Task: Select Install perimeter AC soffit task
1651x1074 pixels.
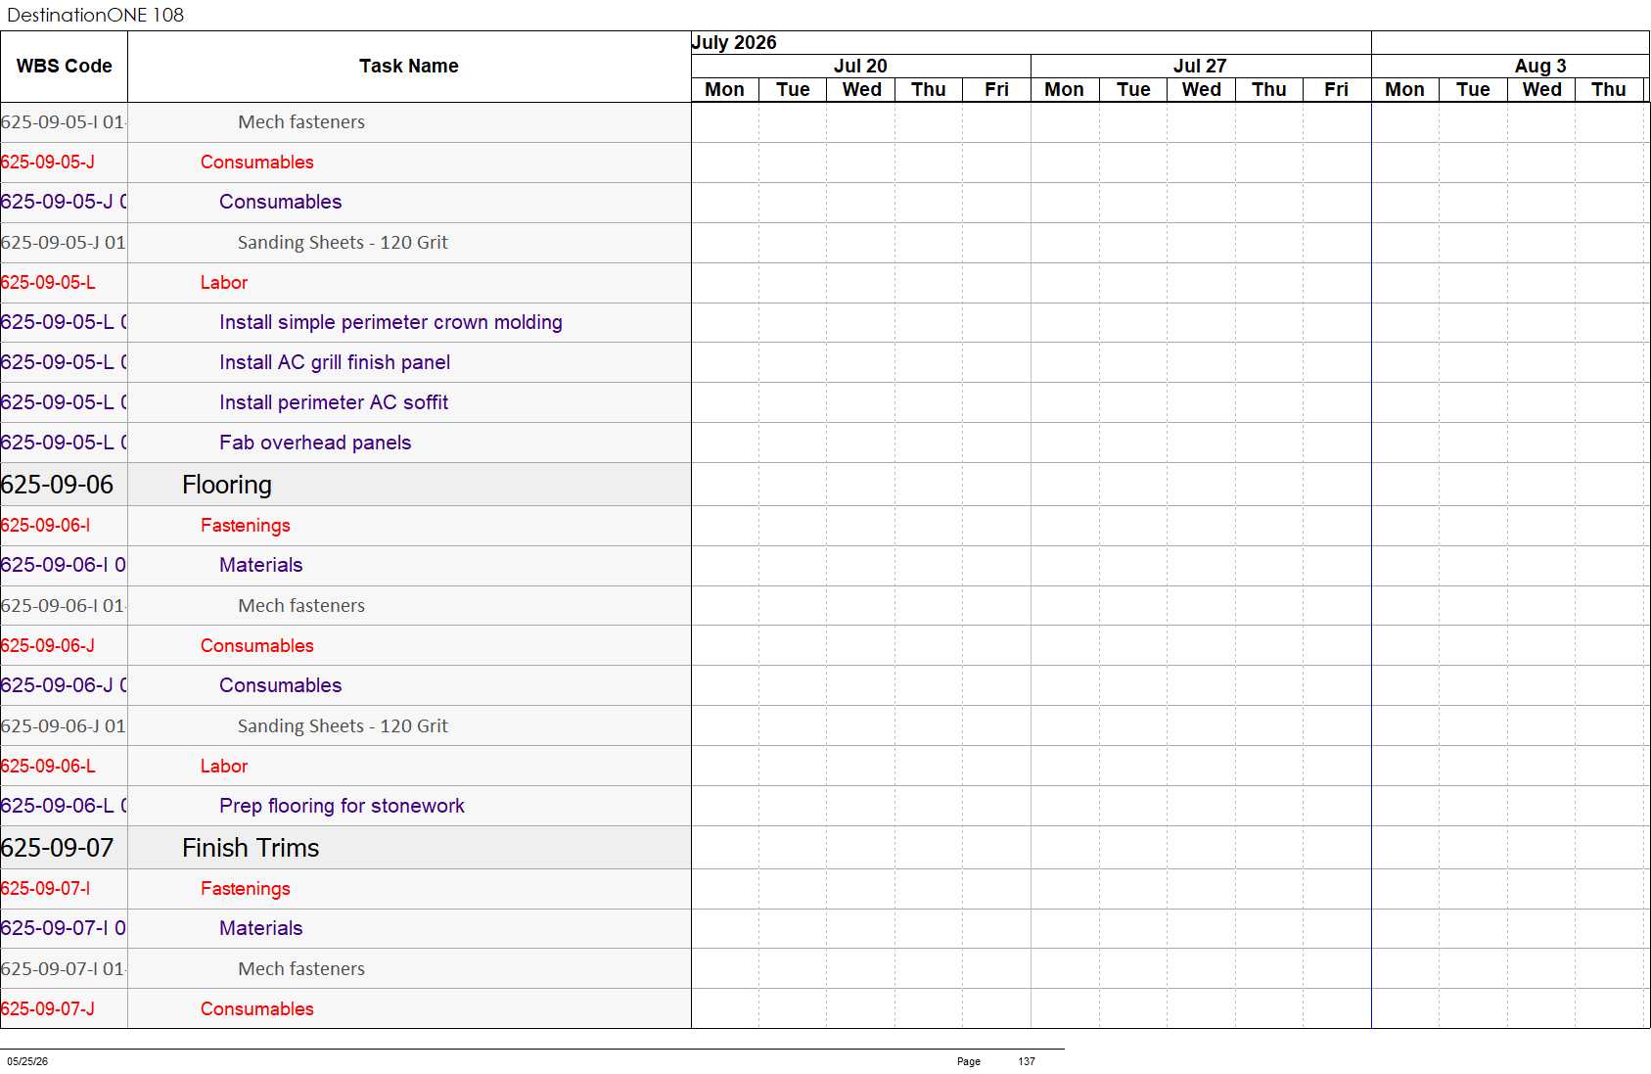Action: click(x=334, y=402)
